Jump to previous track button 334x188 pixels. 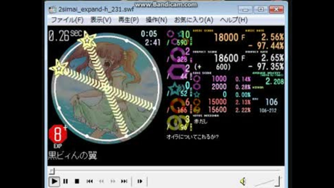click(x=89, y=181)
